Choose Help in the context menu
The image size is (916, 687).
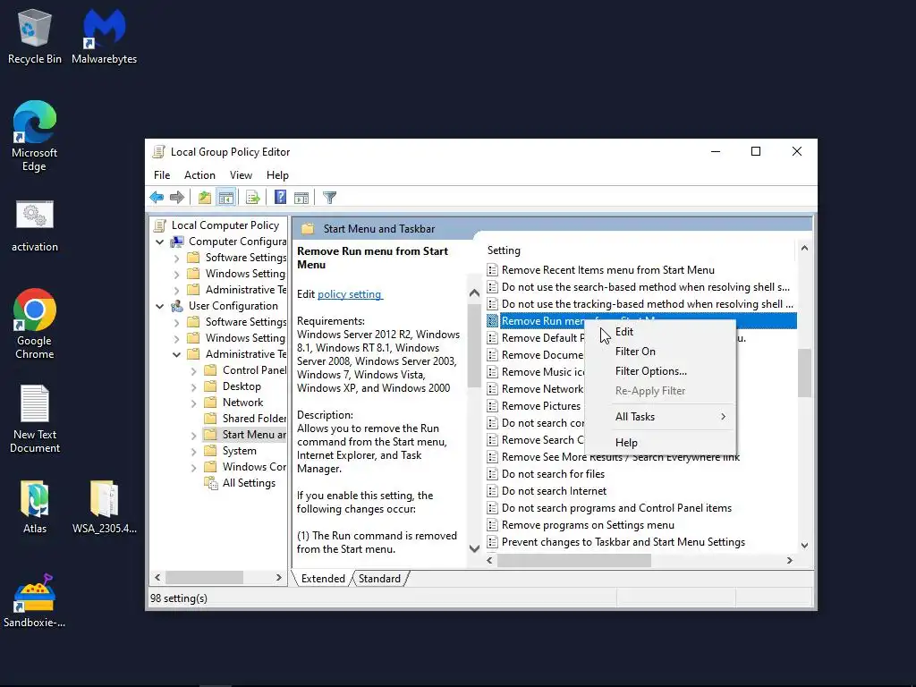coord(661,443)
